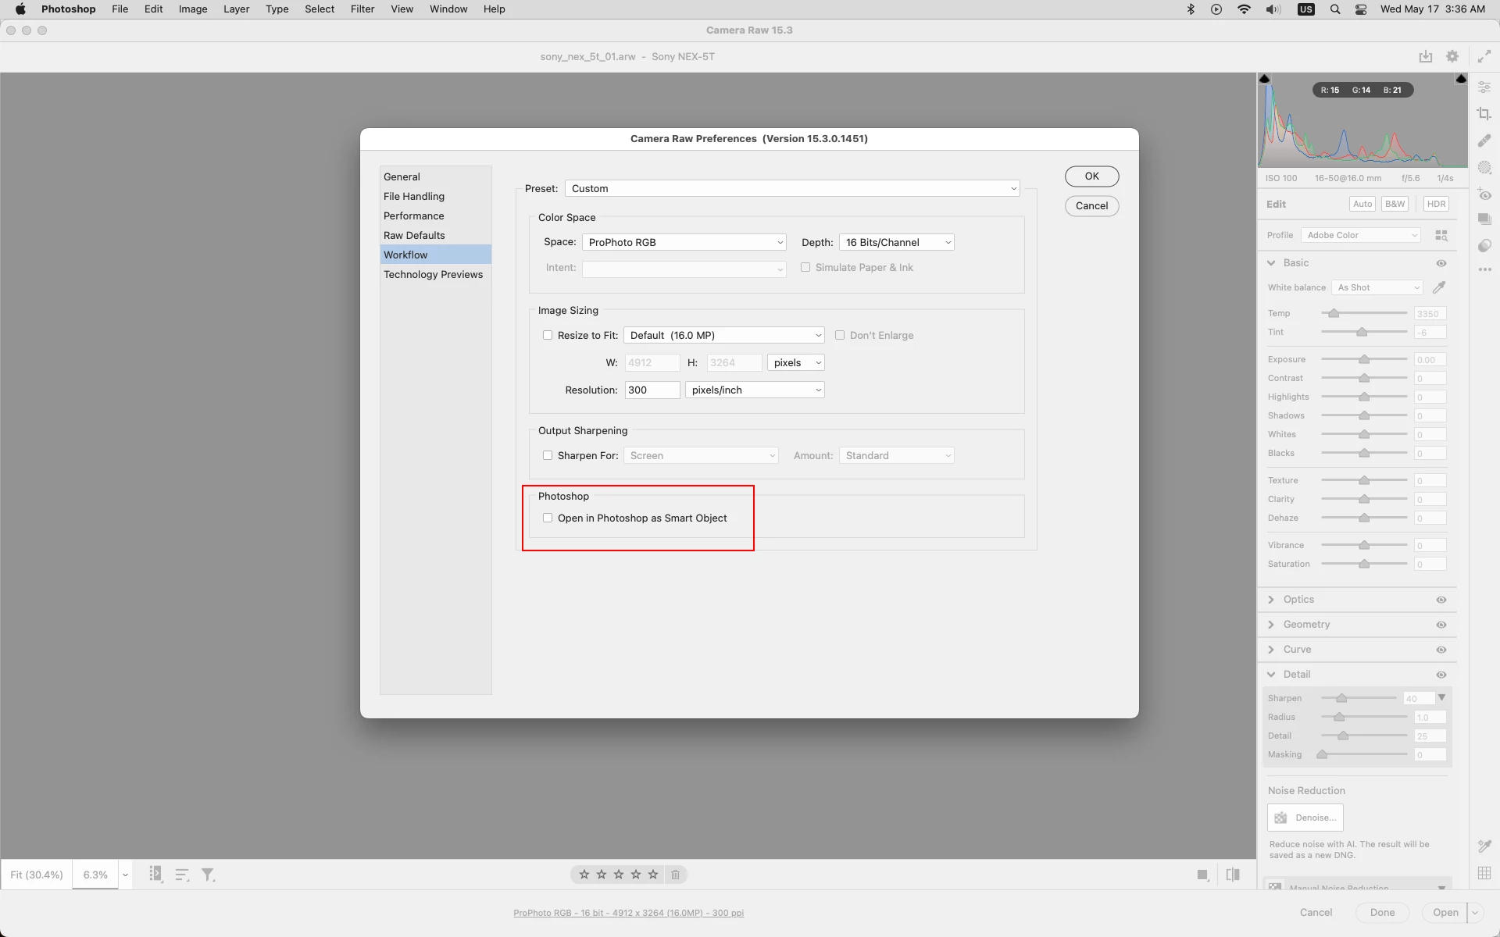
Task: Open the Space ProPhoto RGB dropdown
Action: coord(684,242)
